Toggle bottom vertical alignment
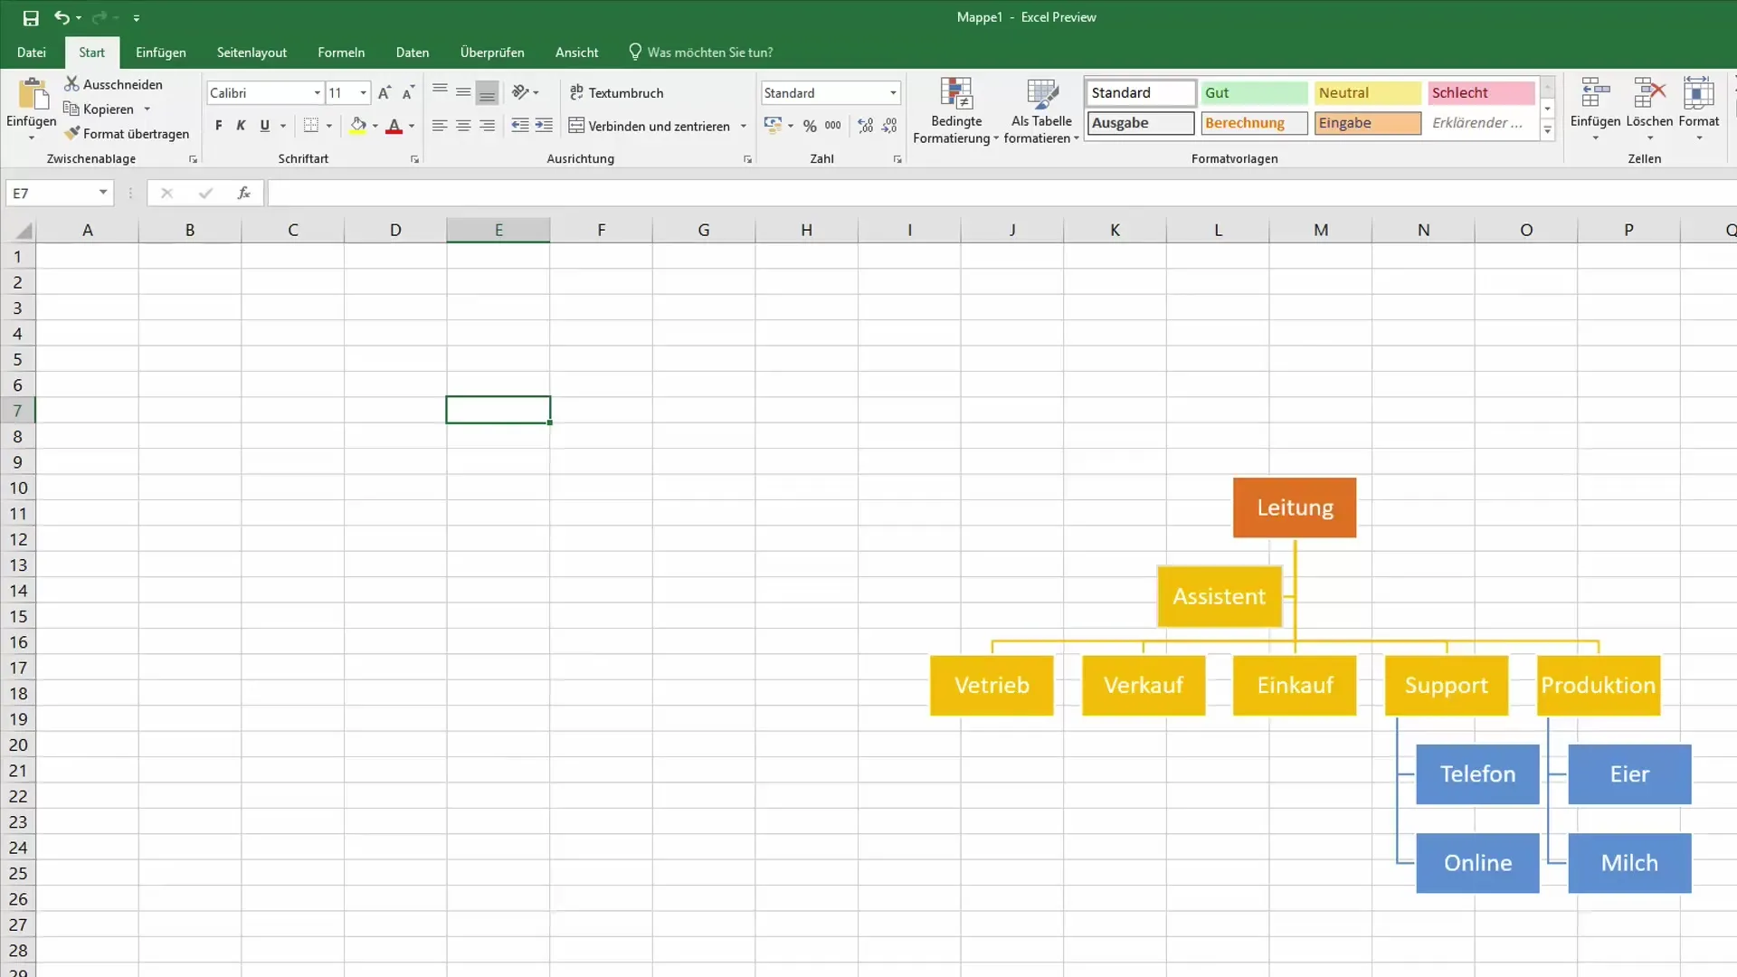The height and width of the screenshot is (977, 1737). (487, 92)
